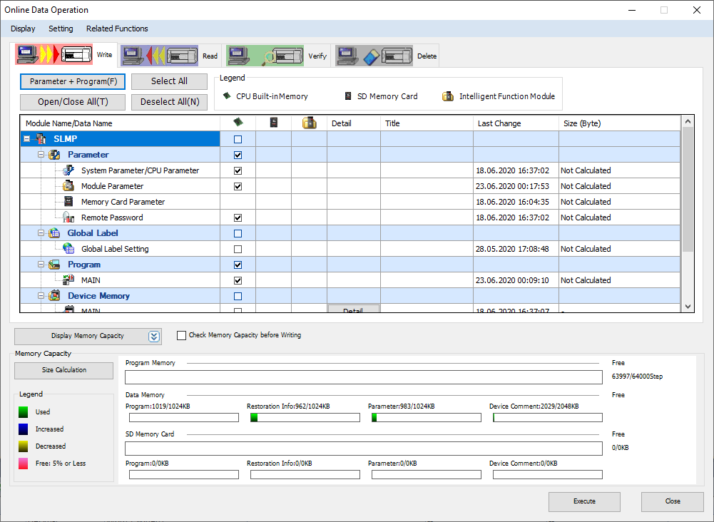The width and height of the screenshot is (714, 522).
Task: Enable Check Memory Capacity before Writing
Action: click(181, 335)
